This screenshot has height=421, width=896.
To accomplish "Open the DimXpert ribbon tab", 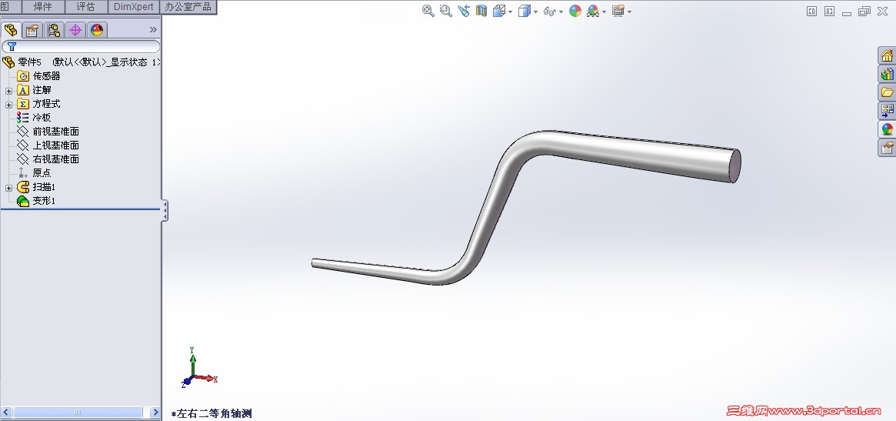I will (134, 7).
